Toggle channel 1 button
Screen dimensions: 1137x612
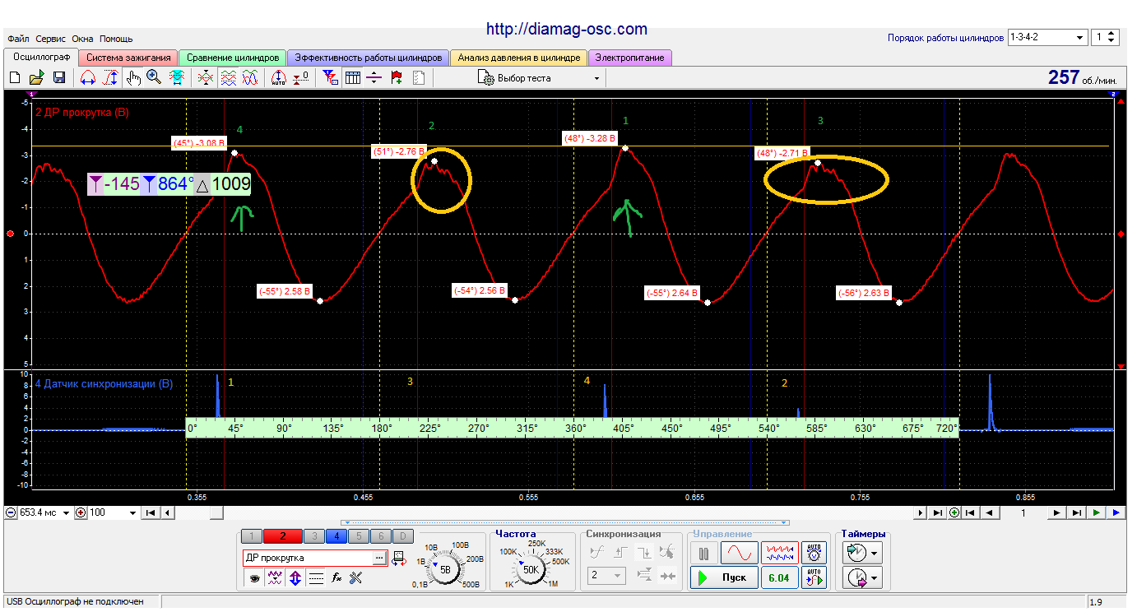click(x=253, y=536)
